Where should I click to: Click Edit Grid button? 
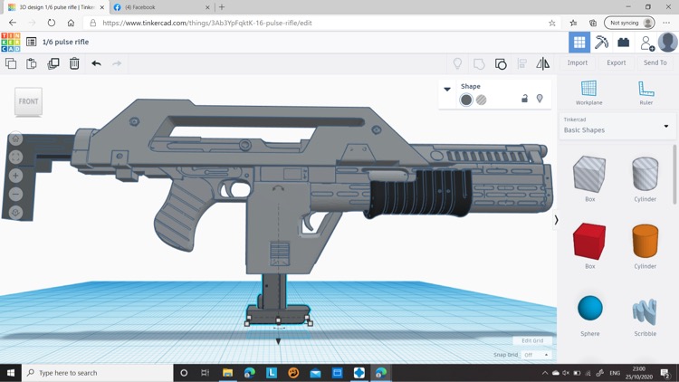pos(532,341)
